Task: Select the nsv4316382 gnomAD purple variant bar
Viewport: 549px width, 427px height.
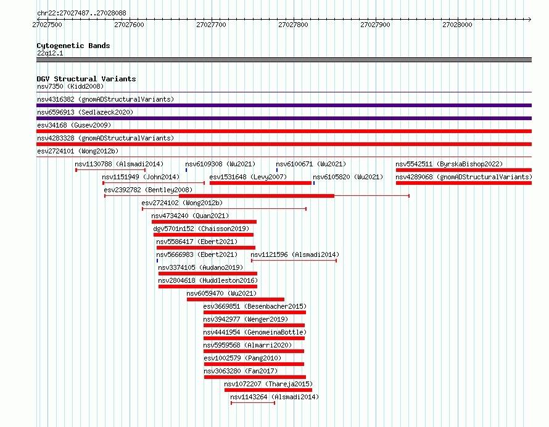Action: tap(284, 105)
